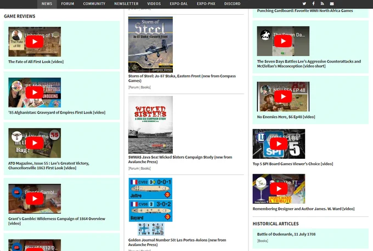Go to the COMMUNITY menu

94,4
